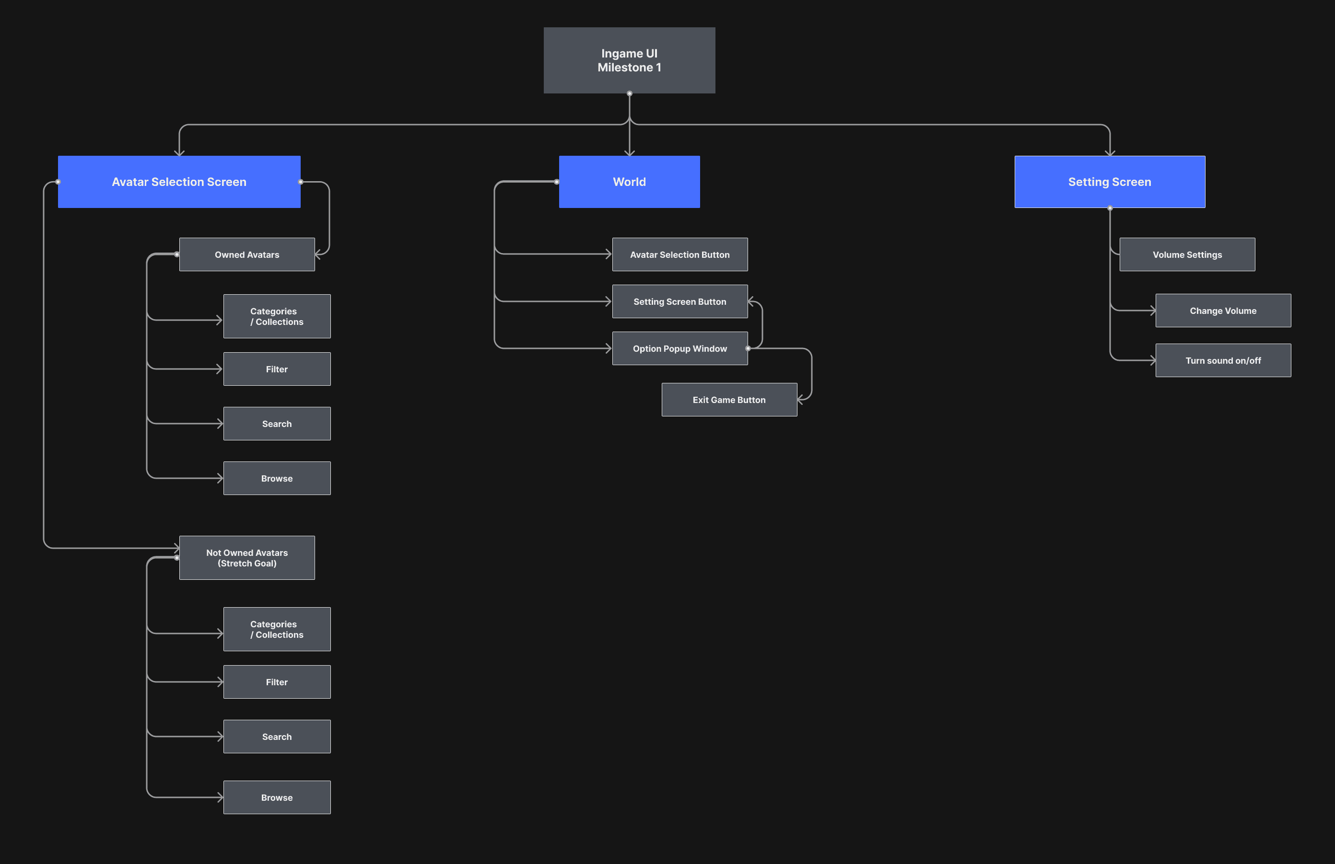Select the blue World node

[x=629, y=182]
